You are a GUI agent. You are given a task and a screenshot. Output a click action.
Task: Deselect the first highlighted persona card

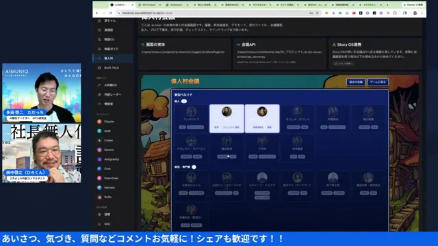click(227, 118)
